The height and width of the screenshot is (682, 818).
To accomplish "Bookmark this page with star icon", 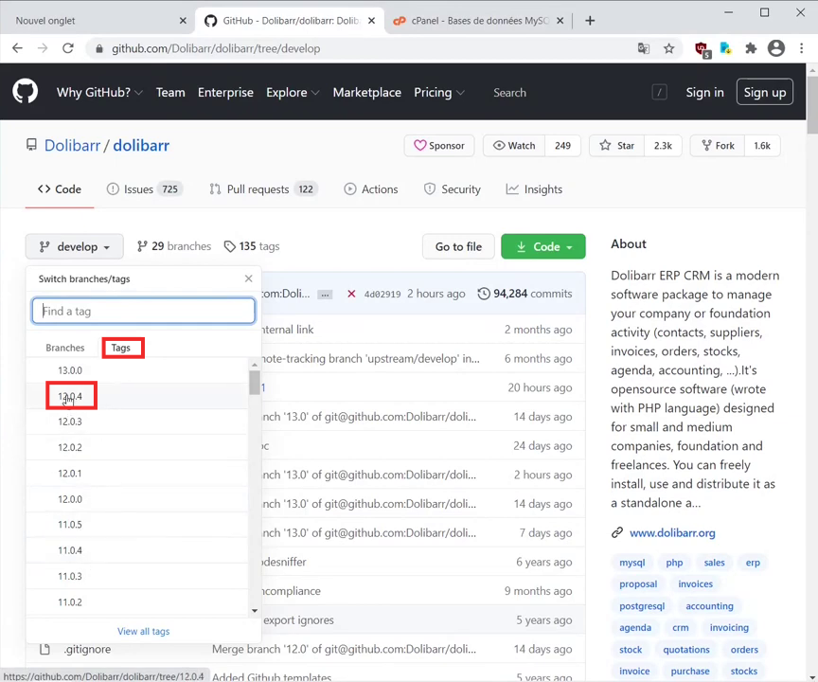I will (668, 48).
